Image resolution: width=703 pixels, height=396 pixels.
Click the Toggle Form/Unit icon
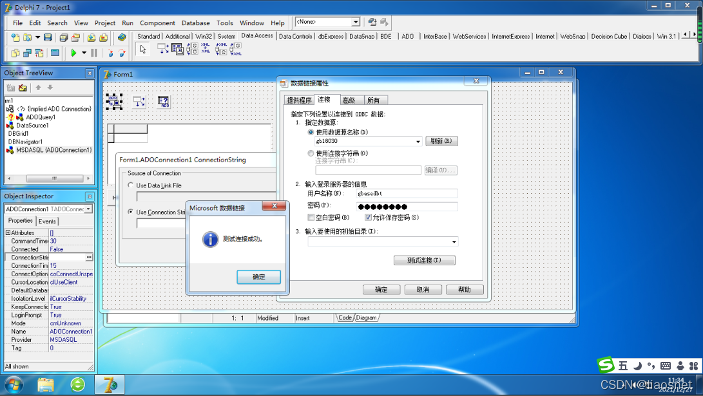39,53
